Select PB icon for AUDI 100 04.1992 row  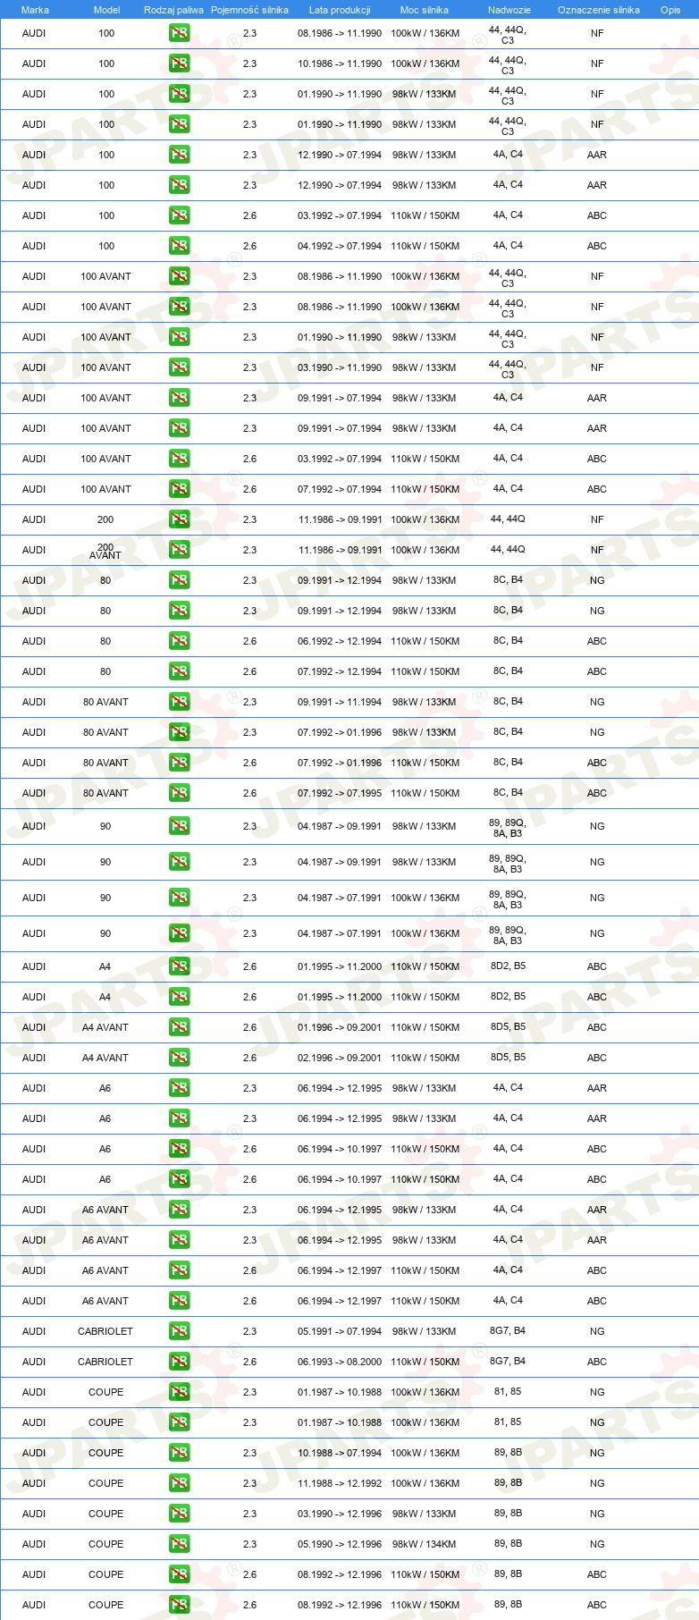pyautogui.click(x=179, y=246)
